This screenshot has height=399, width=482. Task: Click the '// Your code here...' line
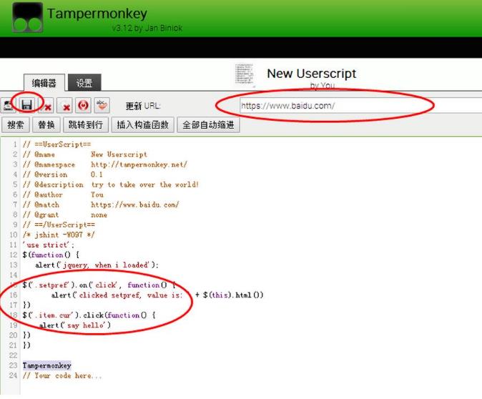point(62,375)
